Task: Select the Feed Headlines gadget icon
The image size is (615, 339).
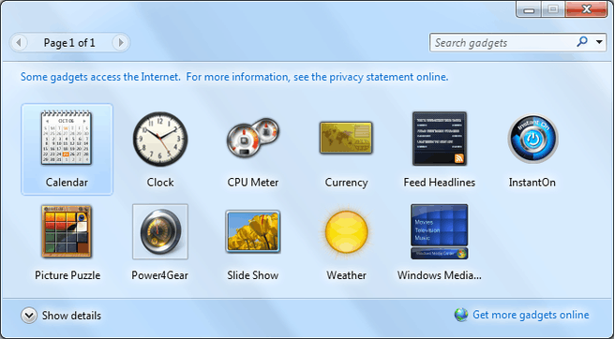Action: pos(440,139)
